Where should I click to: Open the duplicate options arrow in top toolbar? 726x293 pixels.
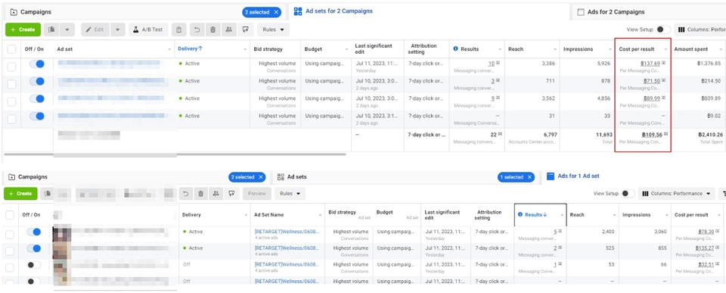pyautogui.click(x=67, y=30)
